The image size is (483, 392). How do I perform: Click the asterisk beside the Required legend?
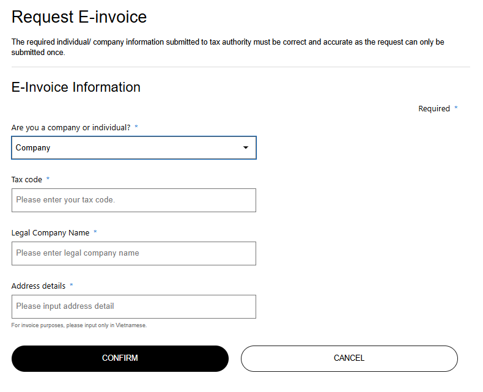point(455,108)
